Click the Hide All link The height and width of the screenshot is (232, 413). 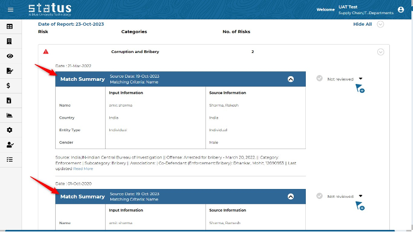coord(362,24)
